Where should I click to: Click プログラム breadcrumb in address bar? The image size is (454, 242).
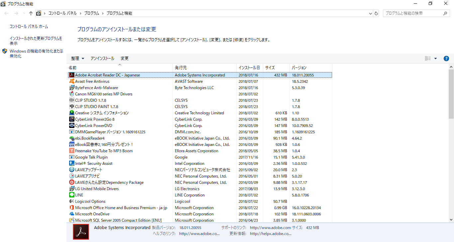click(x=91, y=13)
